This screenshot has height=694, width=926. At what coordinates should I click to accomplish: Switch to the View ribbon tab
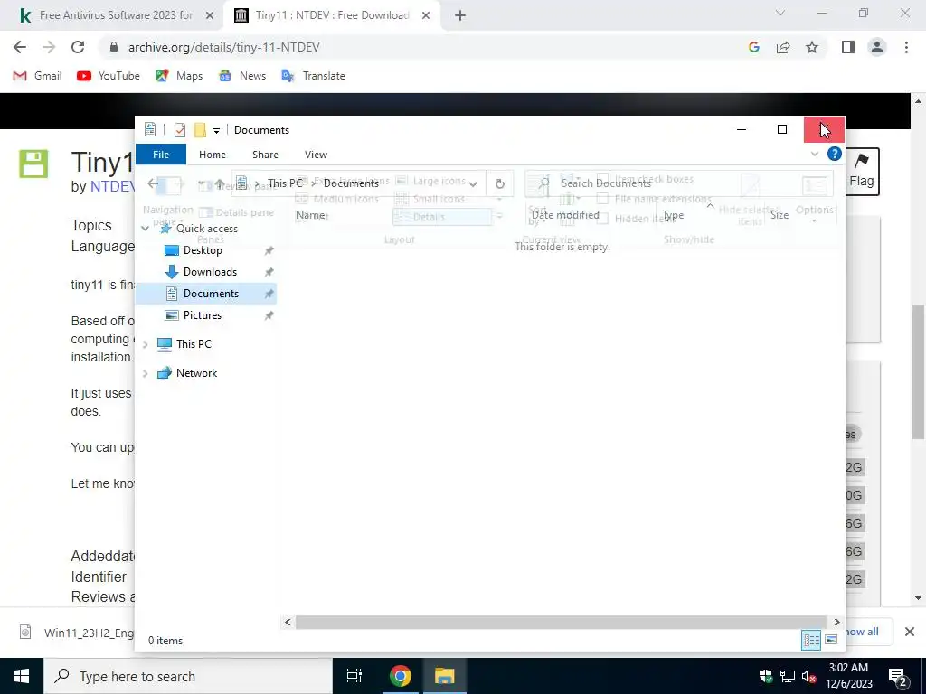[x=316, y=154]
